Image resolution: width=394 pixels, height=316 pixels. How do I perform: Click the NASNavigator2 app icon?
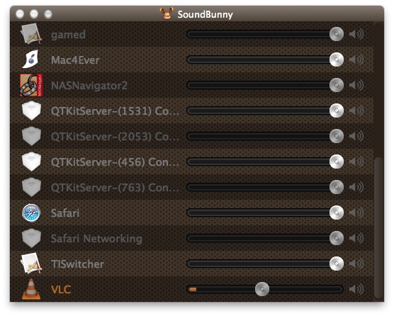click(31, 85)
